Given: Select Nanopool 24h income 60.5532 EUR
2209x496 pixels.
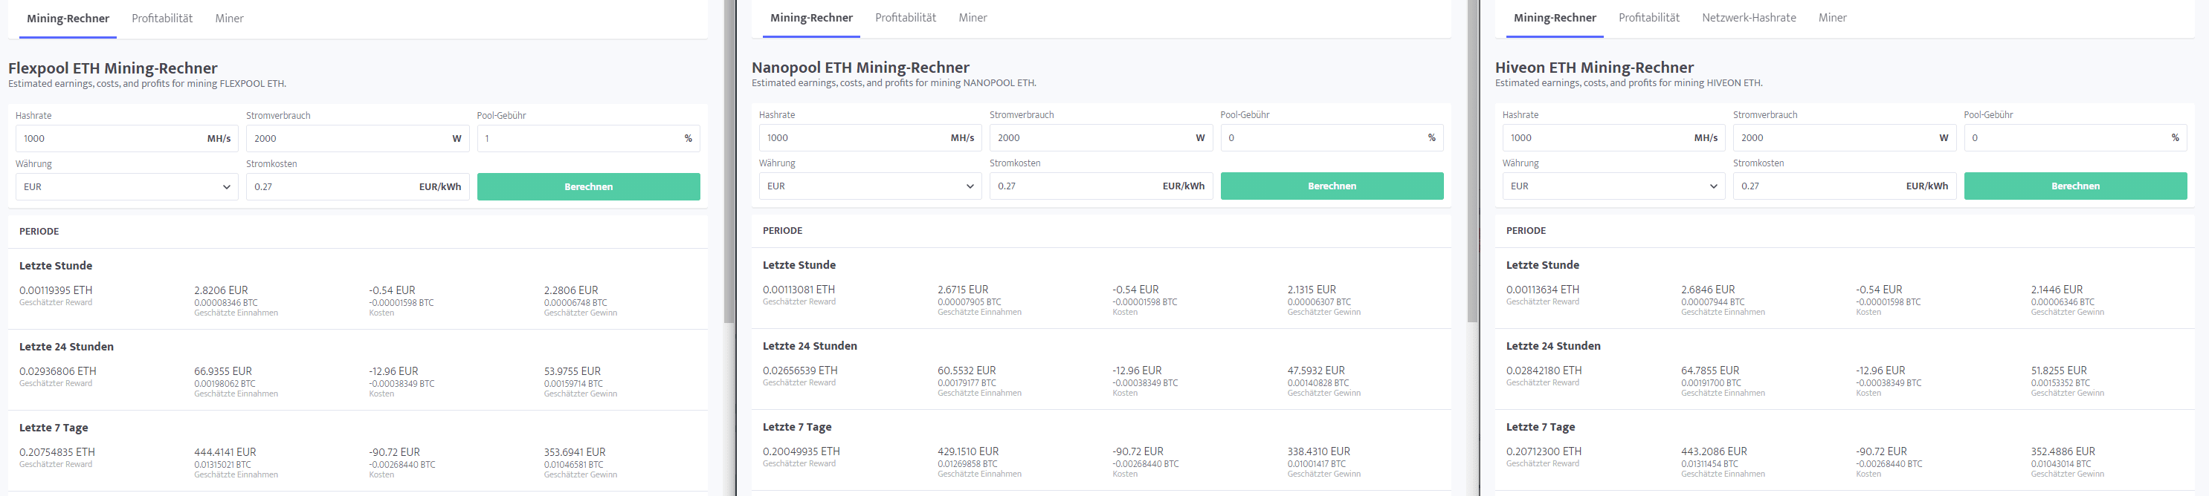Looking at the screenshot, I should coord(967,371).
